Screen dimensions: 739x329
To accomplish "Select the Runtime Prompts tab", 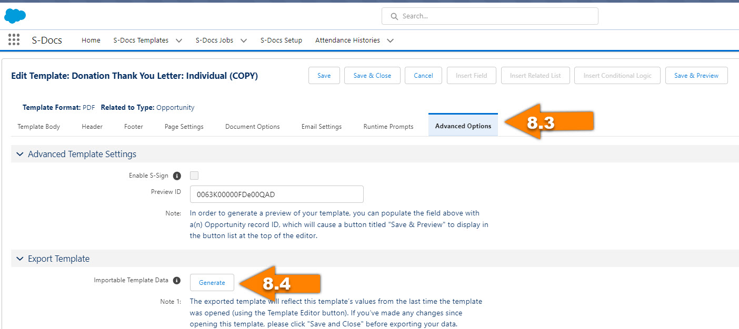I will click(x=388, y=127).
